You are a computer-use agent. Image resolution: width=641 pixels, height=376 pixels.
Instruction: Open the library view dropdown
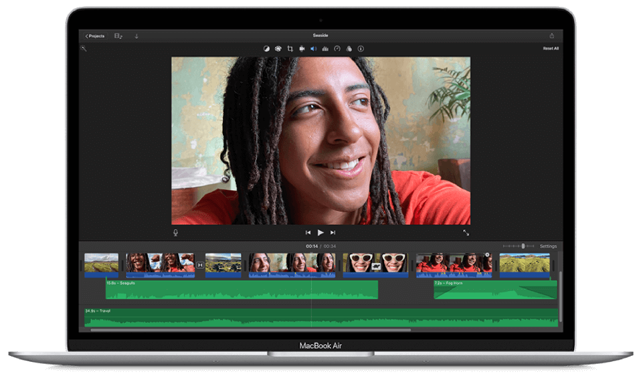pyautogui.click(x=118, y=36)
